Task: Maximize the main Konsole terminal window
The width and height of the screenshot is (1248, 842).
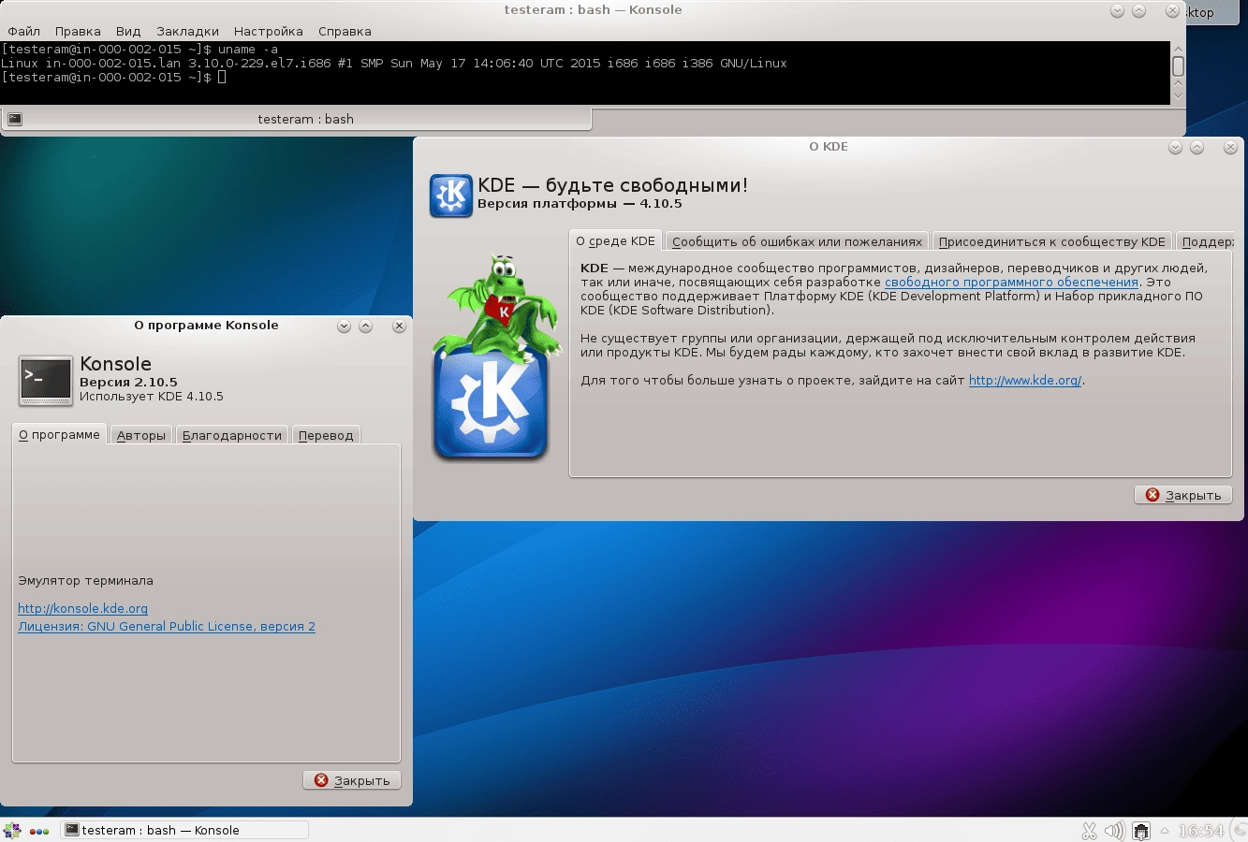Action: click(x=1138, y=11)
